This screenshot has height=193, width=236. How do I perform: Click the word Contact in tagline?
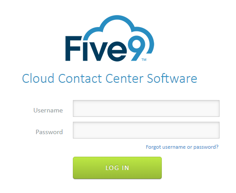[80, 78]
